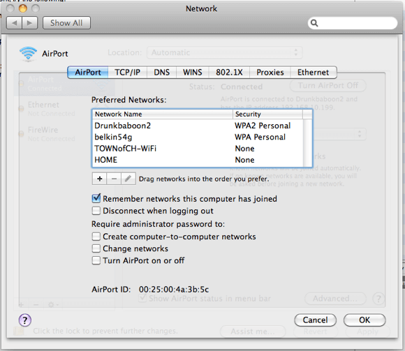Viewport: 405px width, 351px height.
Task: Click the AirPort ID value 00:25:00:4a:3b:5c
Action: pyautogui.click(x=174, y=290)
